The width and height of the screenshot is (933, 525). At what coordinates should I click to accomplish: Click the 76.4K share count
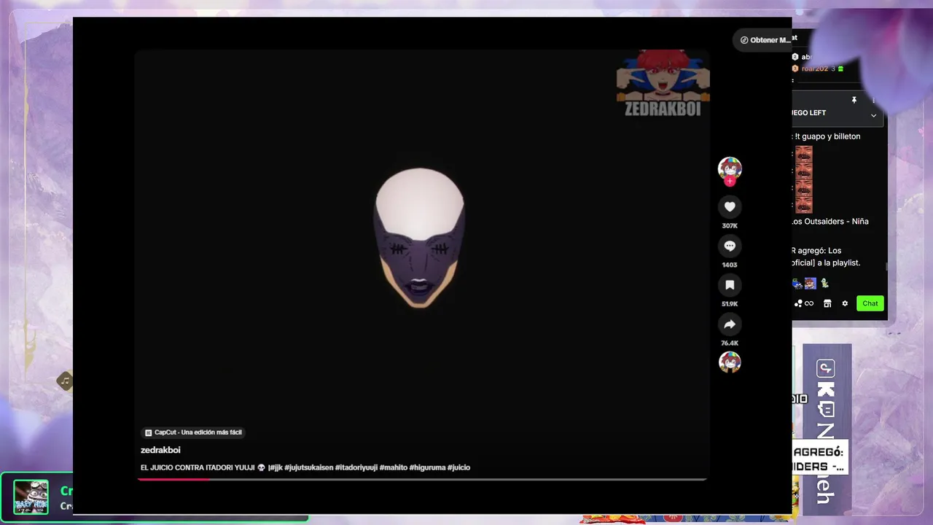click(730, 343)
